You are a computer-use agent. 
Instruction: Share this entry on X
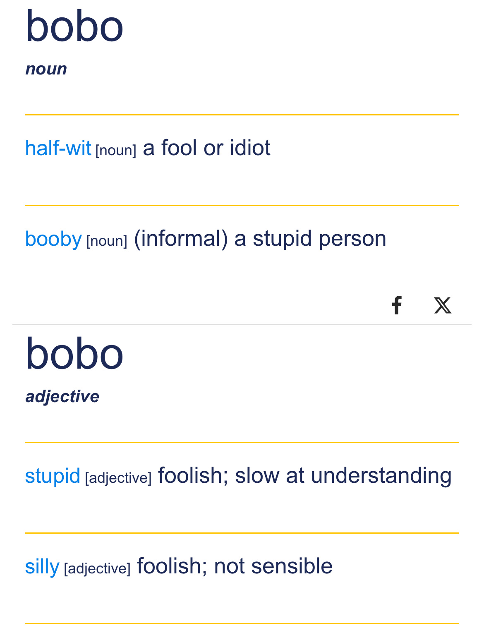(x=442, y=305)
